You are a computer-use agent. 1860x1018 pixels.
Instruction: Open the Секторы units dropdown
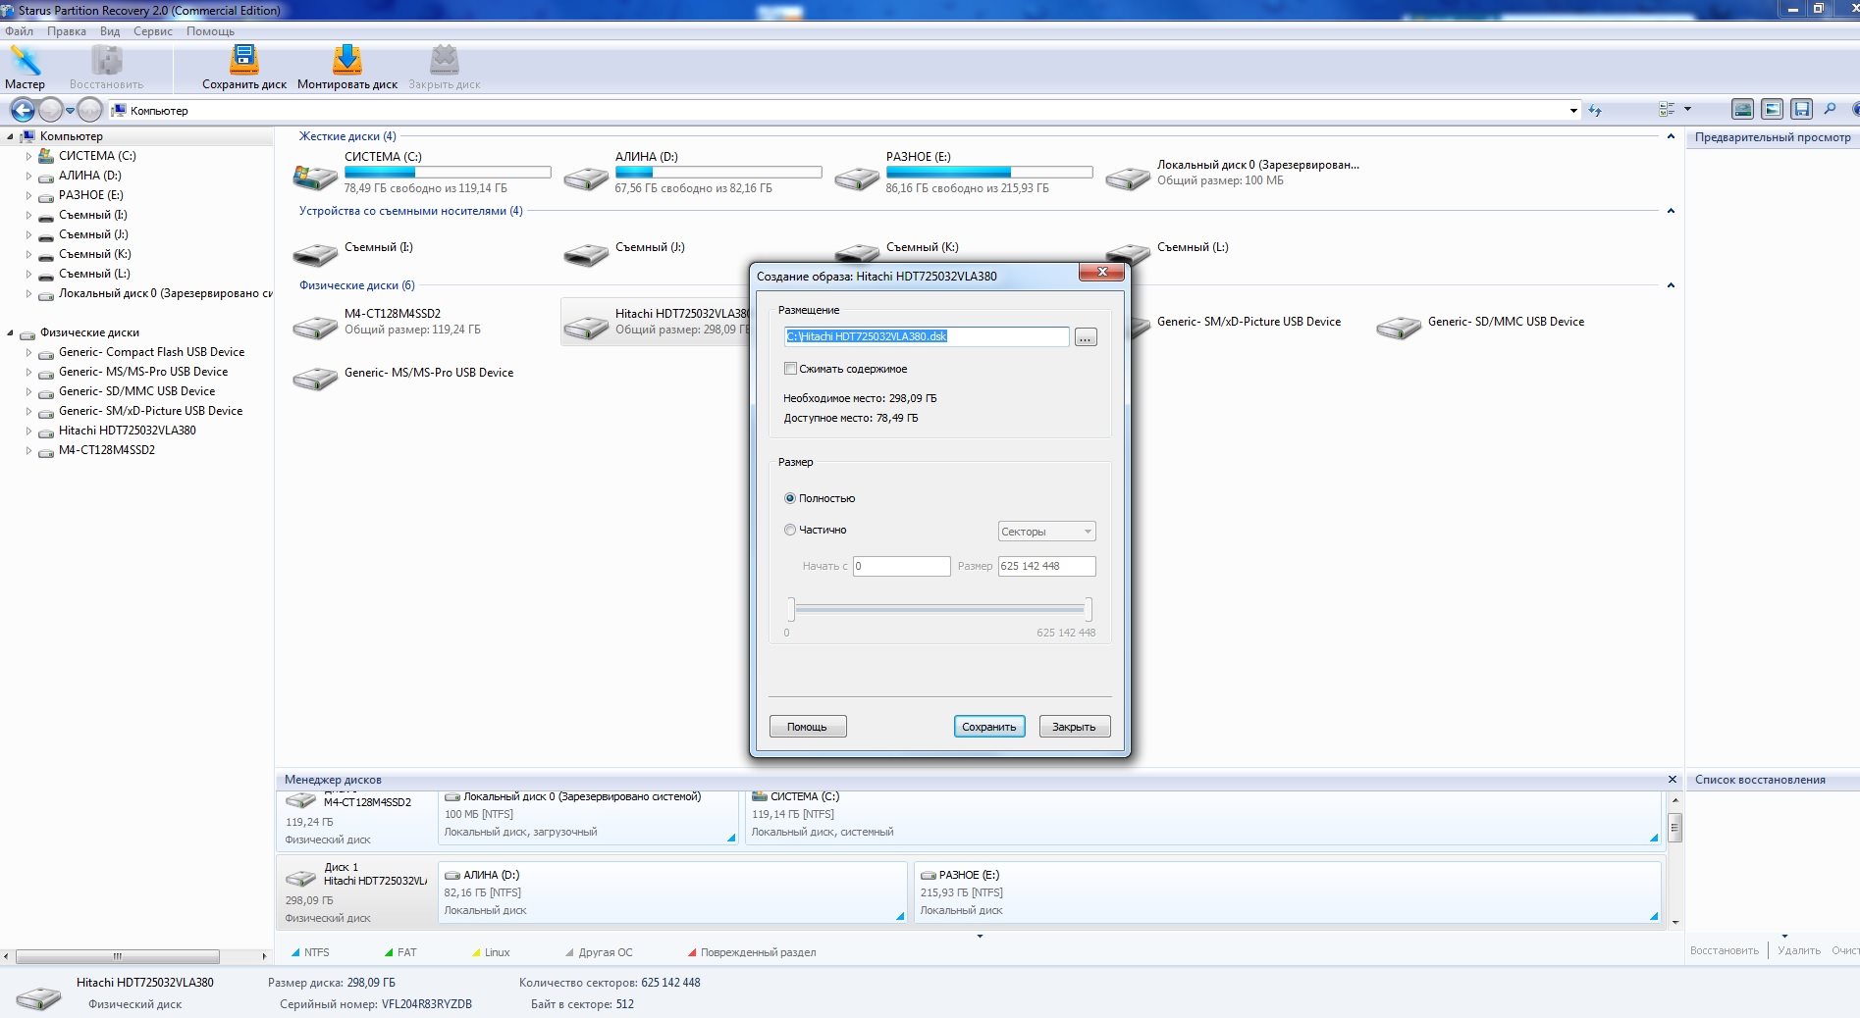click(1046, 532)
